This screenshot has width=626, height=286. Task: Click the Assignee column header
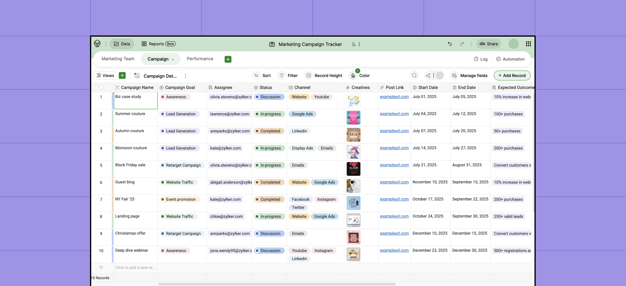click(x=229, y=87)
